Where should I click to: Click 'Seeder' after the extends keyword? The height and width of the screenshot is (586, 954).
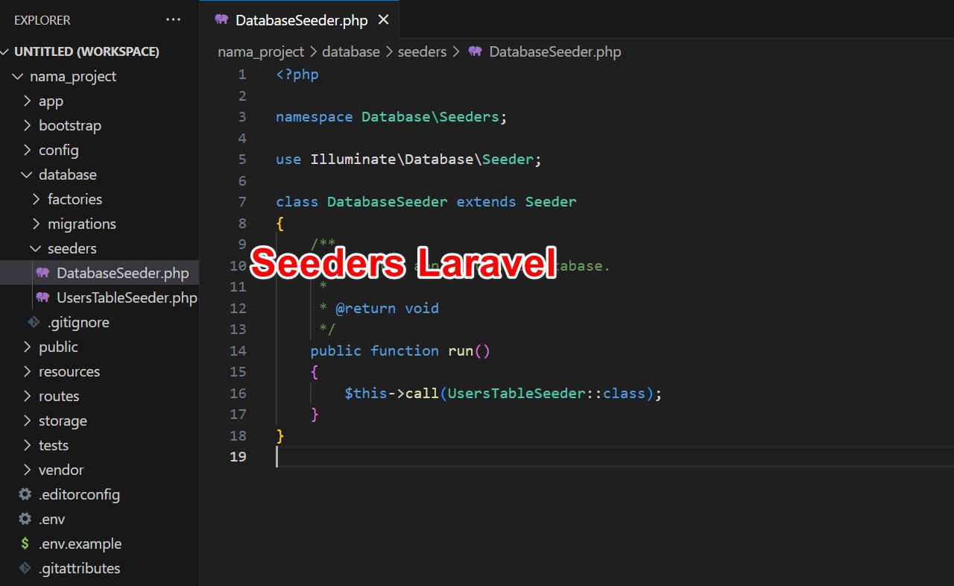coord(551,202)
